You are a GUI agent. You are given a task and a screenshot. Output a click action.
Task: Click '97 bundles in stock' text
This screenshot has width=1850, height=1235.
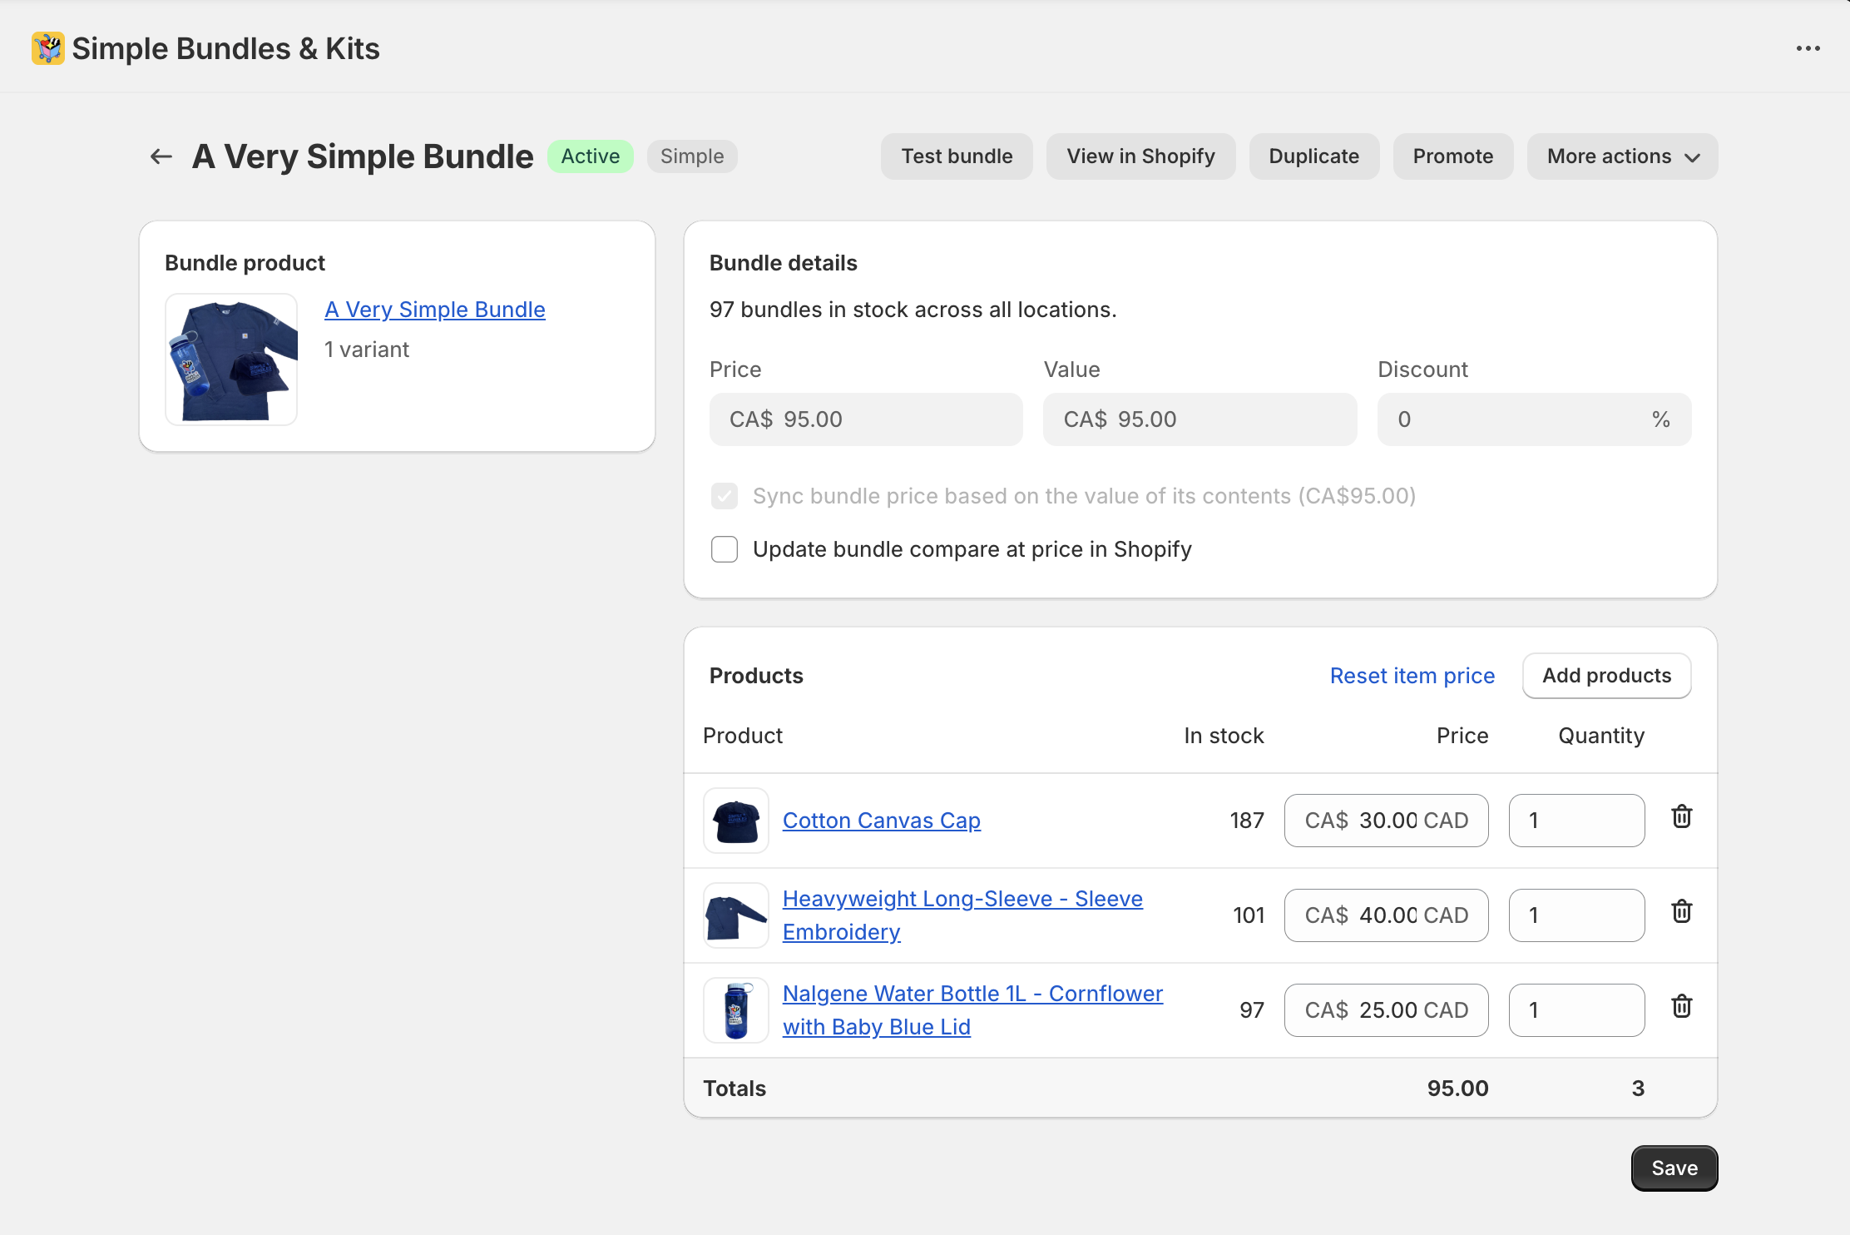point(913,310)
